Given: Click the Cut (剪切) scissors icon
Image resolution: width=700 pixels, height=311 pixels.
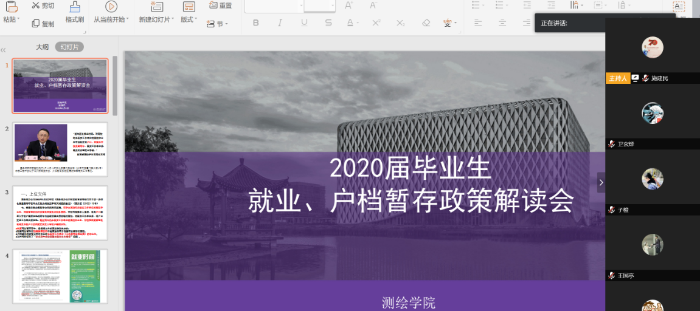Looking at the screenshot, I should click(x=35, y=5).
